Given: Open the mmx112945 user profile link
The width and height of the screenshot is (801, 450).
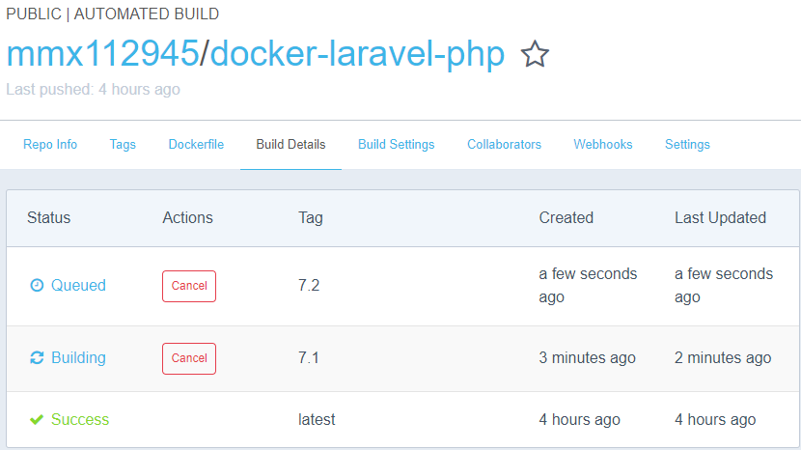Looking at the screenshot, I should click(x=102, y=54).
